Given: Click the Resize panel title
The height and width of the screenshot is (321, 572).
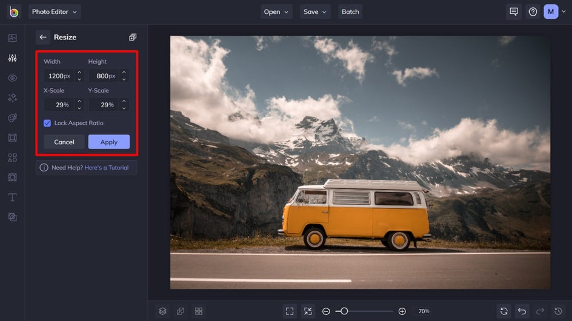Looking at the screenshot, I should point(65,37).
